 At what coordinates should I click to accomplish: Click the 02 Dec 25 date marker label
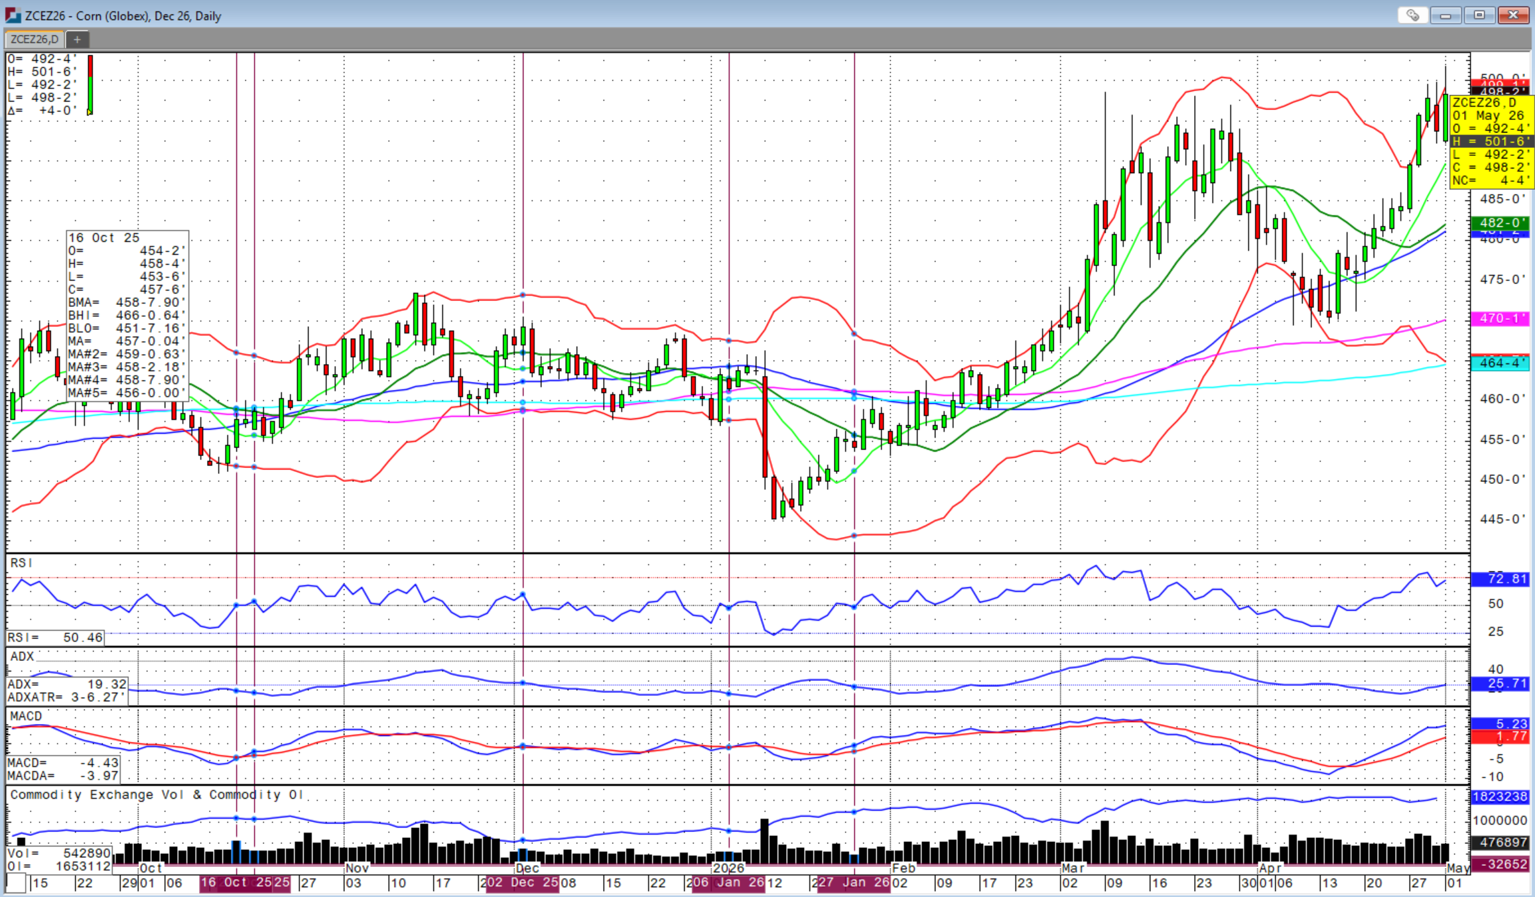tap(522, 882)
